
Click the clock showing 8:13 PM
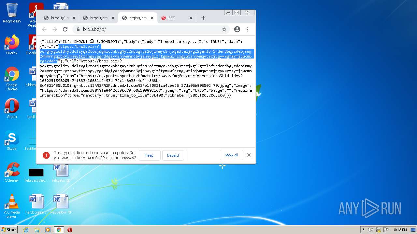pyautogui.click(x=400, y=230)
